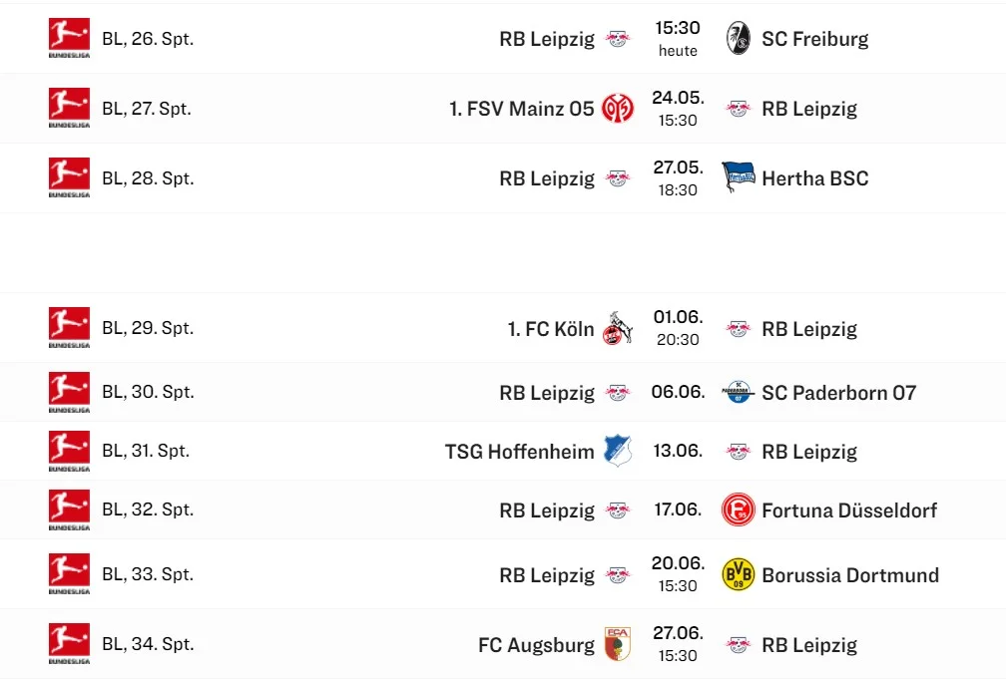Click the Bundesliga logo on matchday 34
The image size is (1006, 679).
pyautogui.click(x=69, y=644)
